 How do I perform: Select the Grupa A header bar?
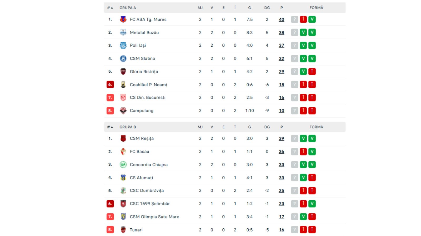point(128,8)
